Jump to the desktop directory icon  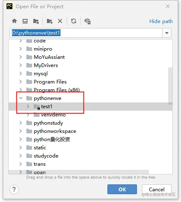[x=25, y=21]
